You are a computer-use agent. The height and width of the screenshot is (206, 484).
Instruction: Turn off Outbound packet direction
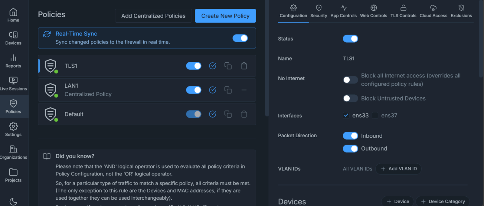[x=350, y=149]
